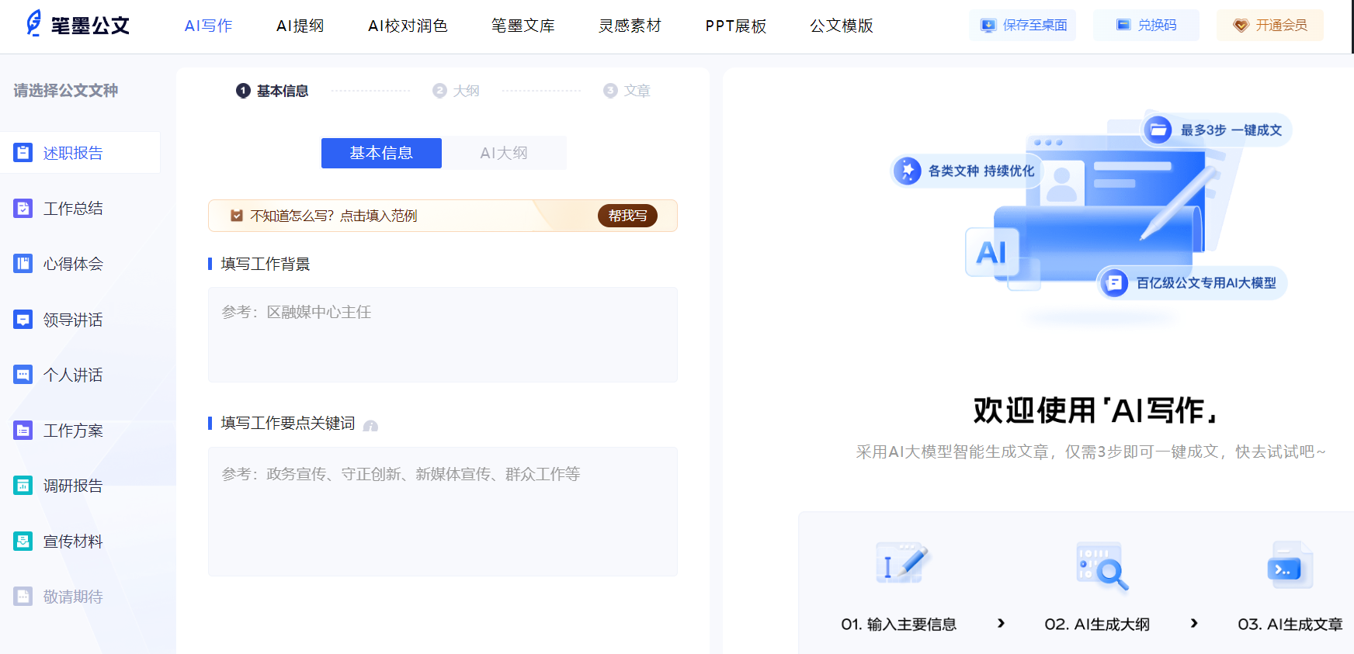
Task: Click the 兑换码 button
Action: (x=1146, y=25)
